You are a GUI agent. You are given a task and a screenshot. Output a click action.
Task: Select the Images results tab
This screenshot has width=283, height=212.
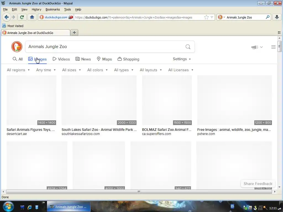pos(37,59)
